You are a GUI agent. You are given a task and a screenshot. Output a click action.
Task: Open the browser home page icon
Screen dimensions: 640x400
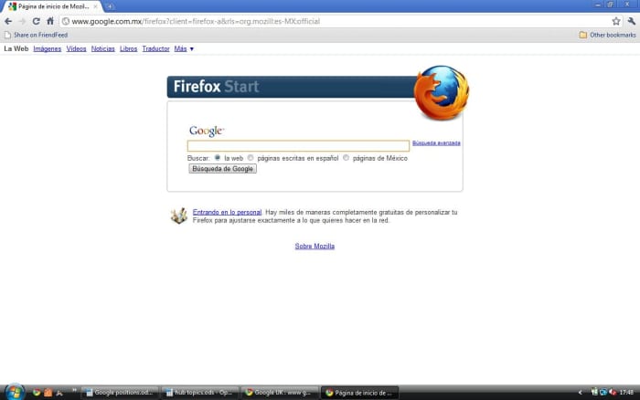[x=50, y=21]
